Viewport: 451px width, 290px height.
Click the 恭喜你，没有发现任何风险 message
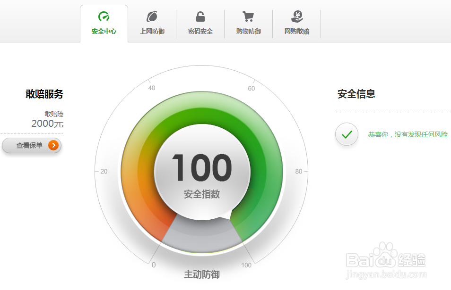tap(408, 134)
